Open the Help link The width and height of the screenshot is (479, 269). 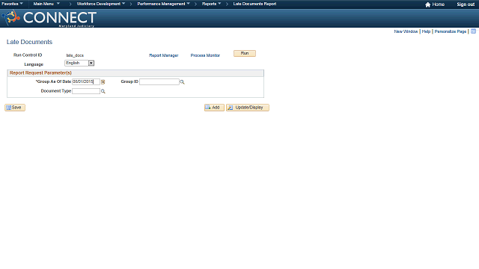click(x=426, y=31)
